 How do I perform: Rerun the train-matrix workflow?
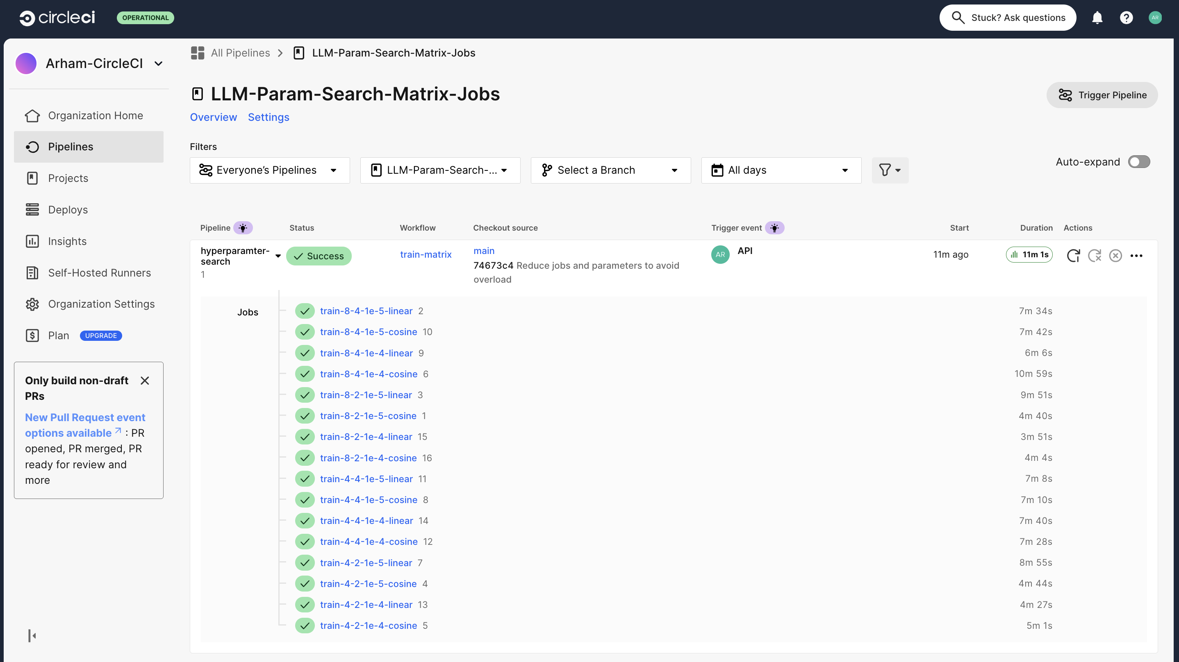(1074, 255)
